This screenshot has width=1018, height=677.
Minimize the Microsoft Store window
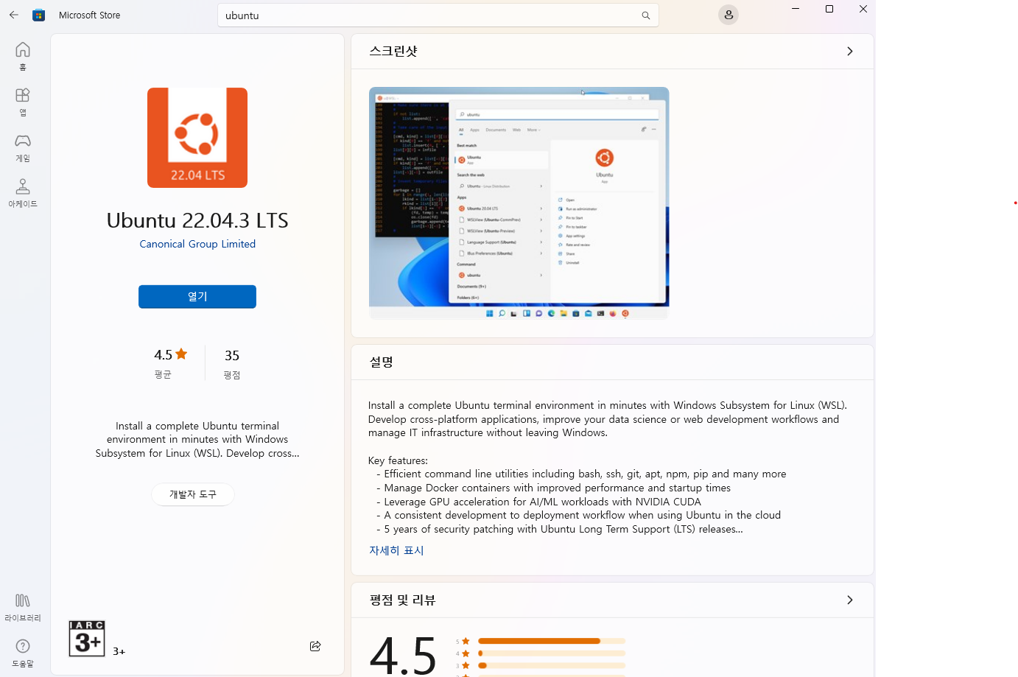click(x=796, y=9)
